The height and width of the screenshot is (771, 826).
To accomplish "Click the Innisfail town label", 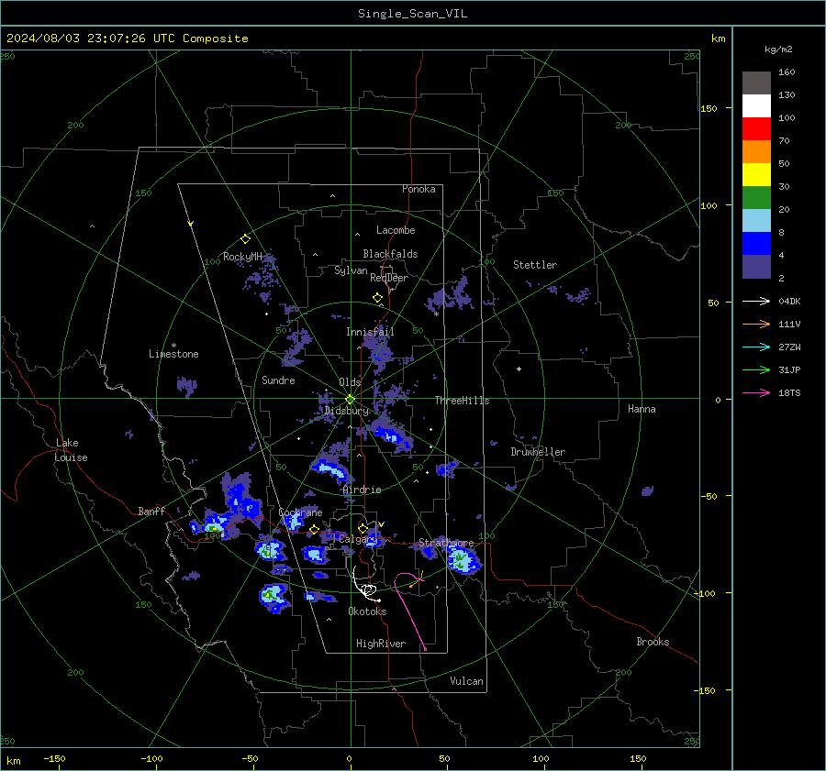I will 370,332.
